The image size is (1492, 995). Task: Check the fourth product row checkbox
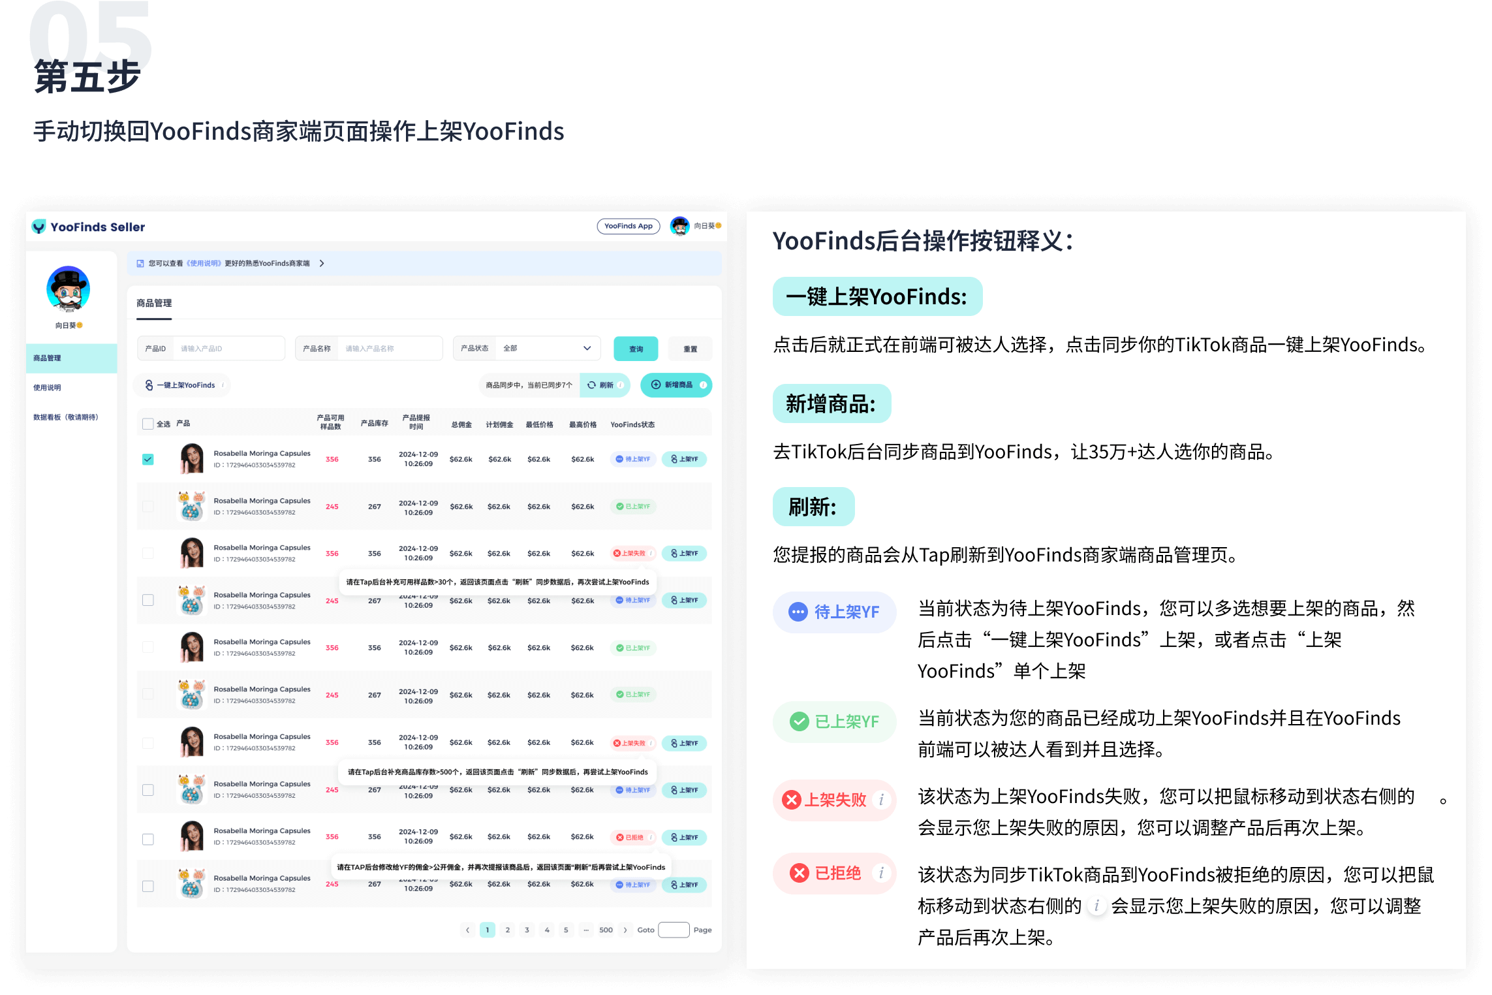(148, 600)
